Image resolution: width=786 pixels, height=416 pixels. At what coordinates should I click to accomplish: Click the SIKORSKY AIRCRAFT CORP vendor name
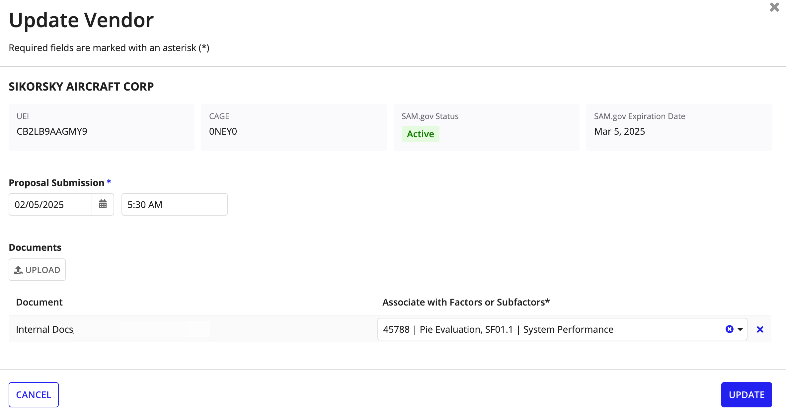(81, 87)
